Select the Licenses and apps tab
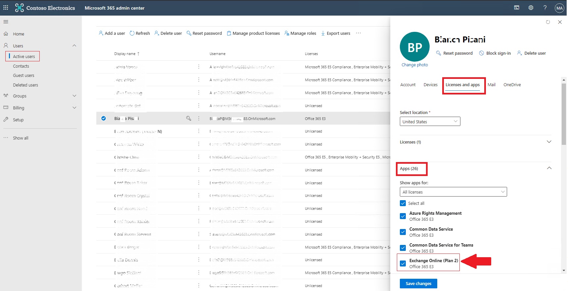The height and width of the screenshot is (291, 568). 462,85
